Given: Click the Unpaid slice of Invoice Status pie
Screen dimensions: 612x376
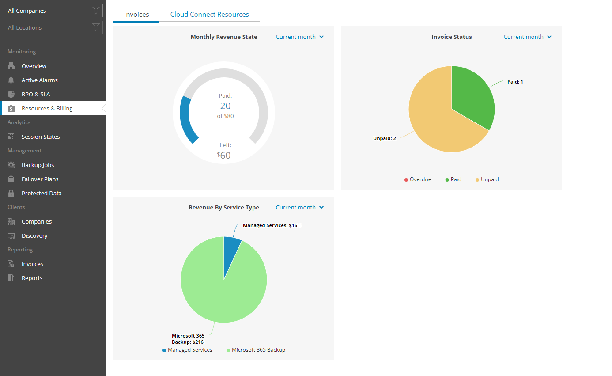Looking at the screenshot, I should (x=431, y=124).
